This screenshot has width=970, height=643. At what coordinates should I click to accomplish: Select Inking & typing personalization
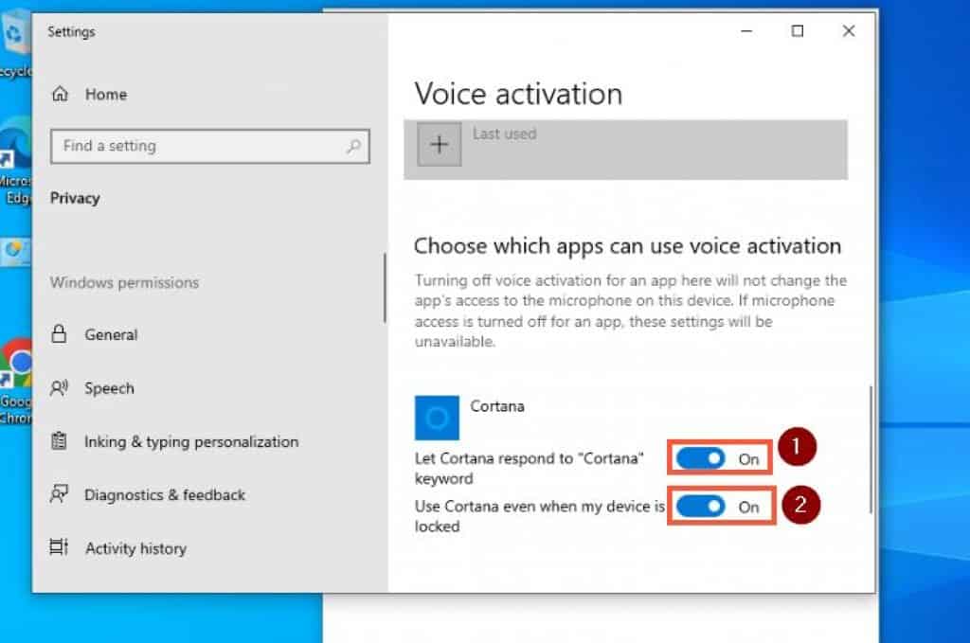coord(191,442)
